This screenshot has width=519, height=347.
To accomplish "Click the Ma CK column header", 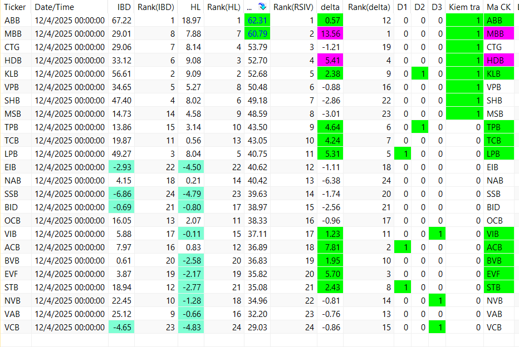I will [x=499, y=7].
